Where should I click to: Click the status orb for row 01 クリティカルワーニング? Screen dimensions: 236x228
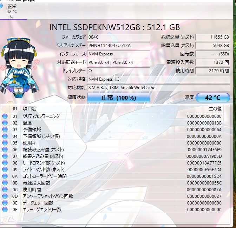coord(5,116)
